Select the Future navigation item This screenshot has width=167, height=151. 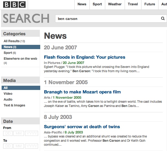(x=149, y=4)
